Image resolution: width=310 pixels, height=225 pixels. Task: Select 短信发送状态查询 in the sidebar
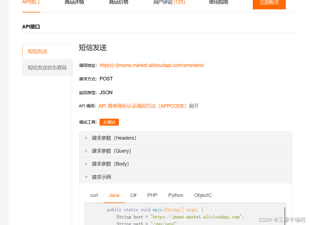pos(47,68)
